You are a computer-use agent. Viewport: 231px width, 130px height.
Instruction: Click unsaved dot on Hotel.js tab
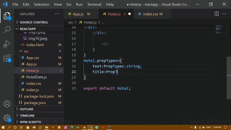(x=130, y=14)
